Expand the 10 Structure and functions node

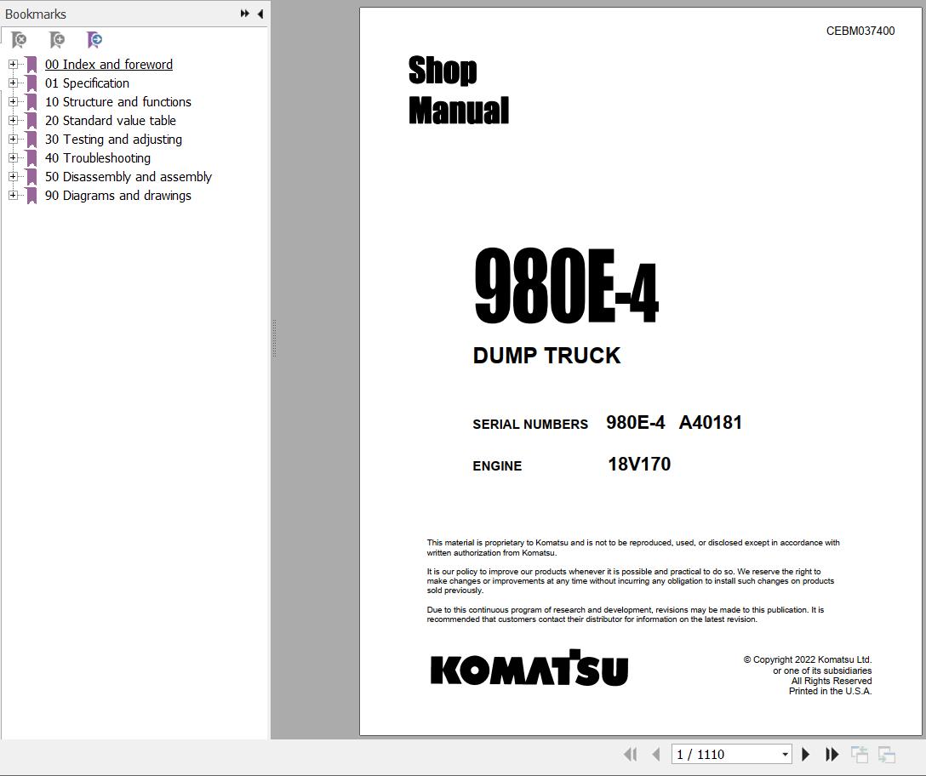(13, 101)
